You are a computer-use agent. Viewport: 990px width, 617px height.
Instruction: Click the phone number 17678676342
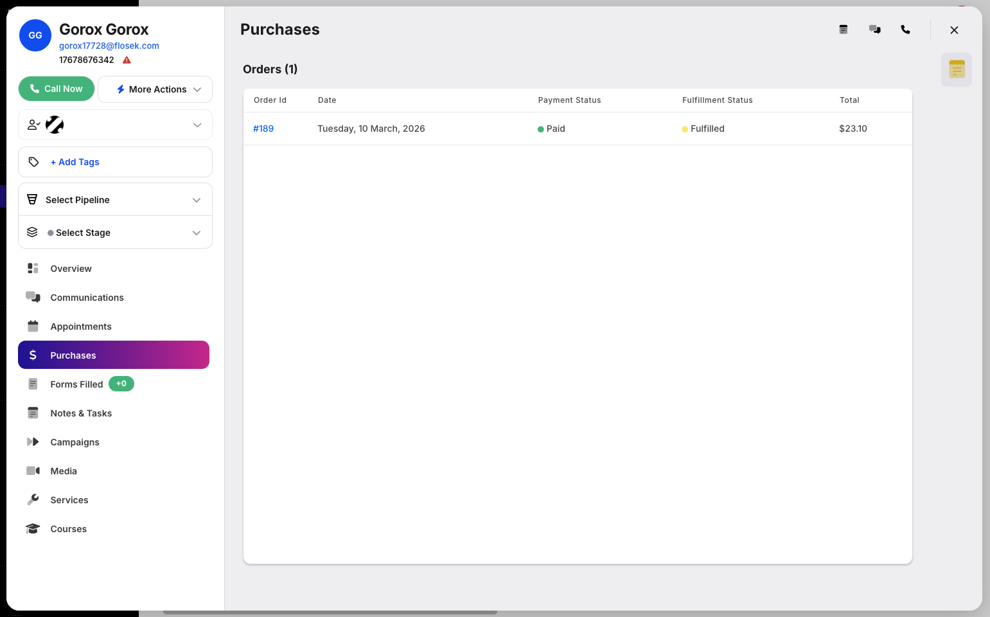pos(87,60)
